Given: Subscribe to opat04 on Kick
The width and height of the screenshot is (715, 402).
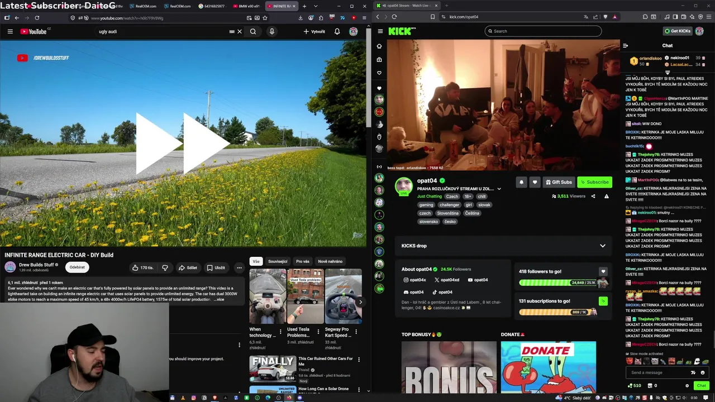Looking at the screenshot, I should pos(594,182).
